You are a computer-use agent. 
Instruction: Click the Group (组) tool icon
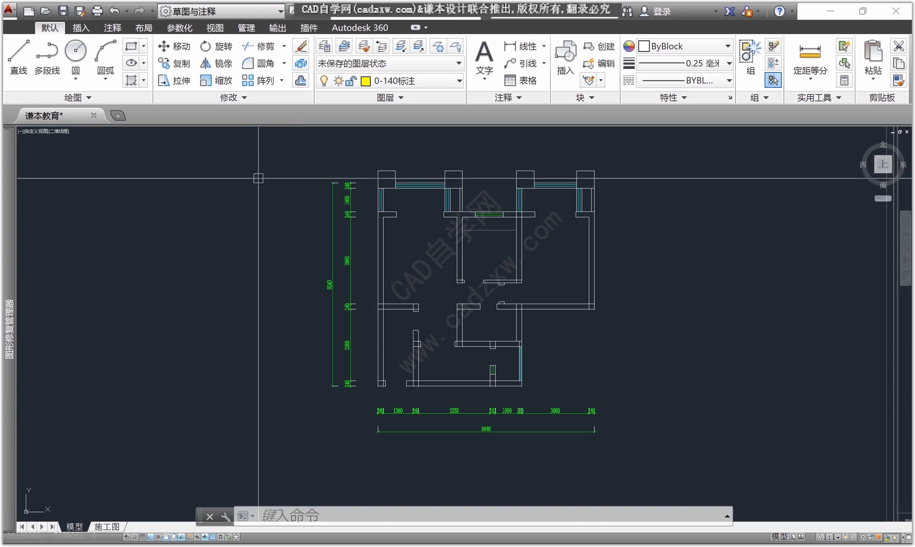point(750,57)
